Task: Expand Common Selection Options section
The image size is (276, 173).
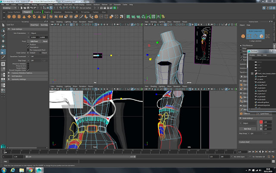Action: pyautogui.click(x=22, y=73)
